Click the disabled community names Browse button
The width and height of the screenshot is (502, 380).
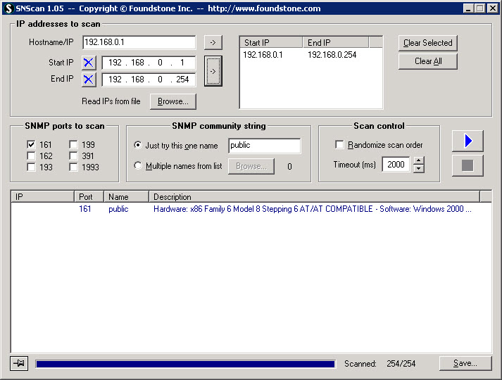click(x=251, y=166)
